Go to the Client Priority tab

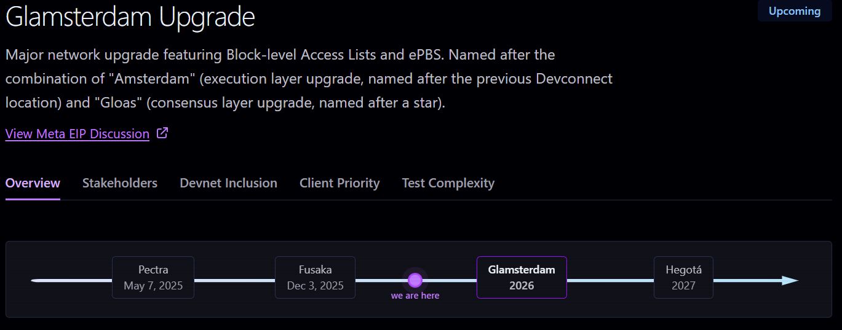(x=340, y=183)
